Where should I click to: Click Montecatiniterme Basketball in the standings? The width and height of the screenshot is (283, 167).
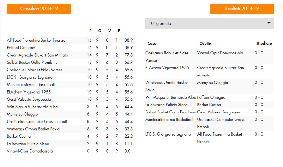click(x=31, y=84)
